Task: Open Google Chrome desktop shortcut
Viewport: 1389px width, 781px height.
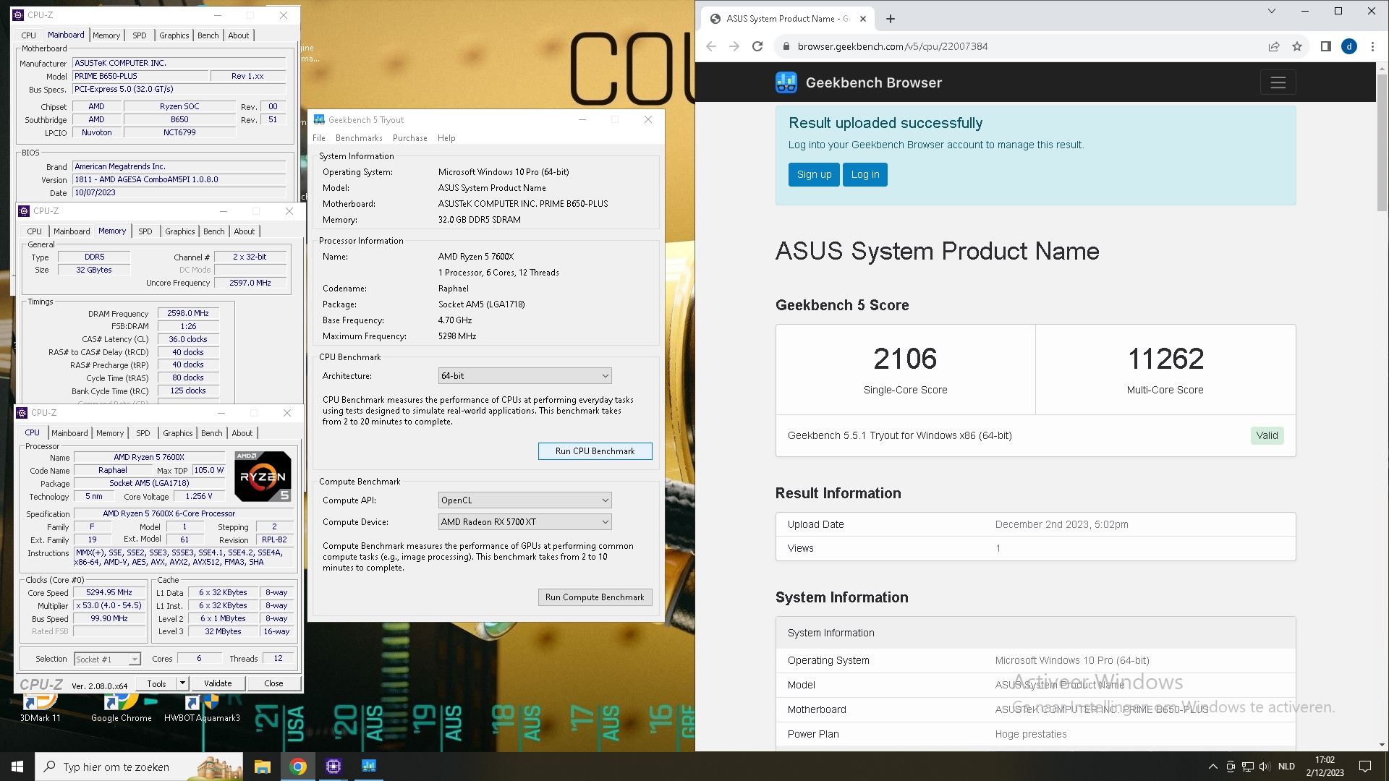Action: point(122,708)
